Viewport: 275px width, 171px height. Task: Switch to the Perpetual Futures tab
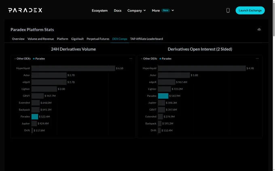(98, 39)
